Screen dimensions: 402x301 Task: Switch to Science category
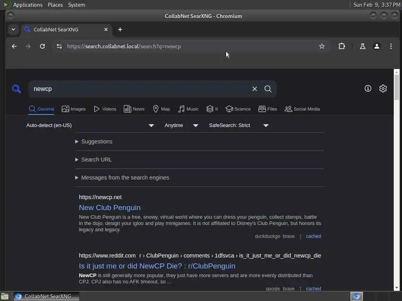pos(238,109)
